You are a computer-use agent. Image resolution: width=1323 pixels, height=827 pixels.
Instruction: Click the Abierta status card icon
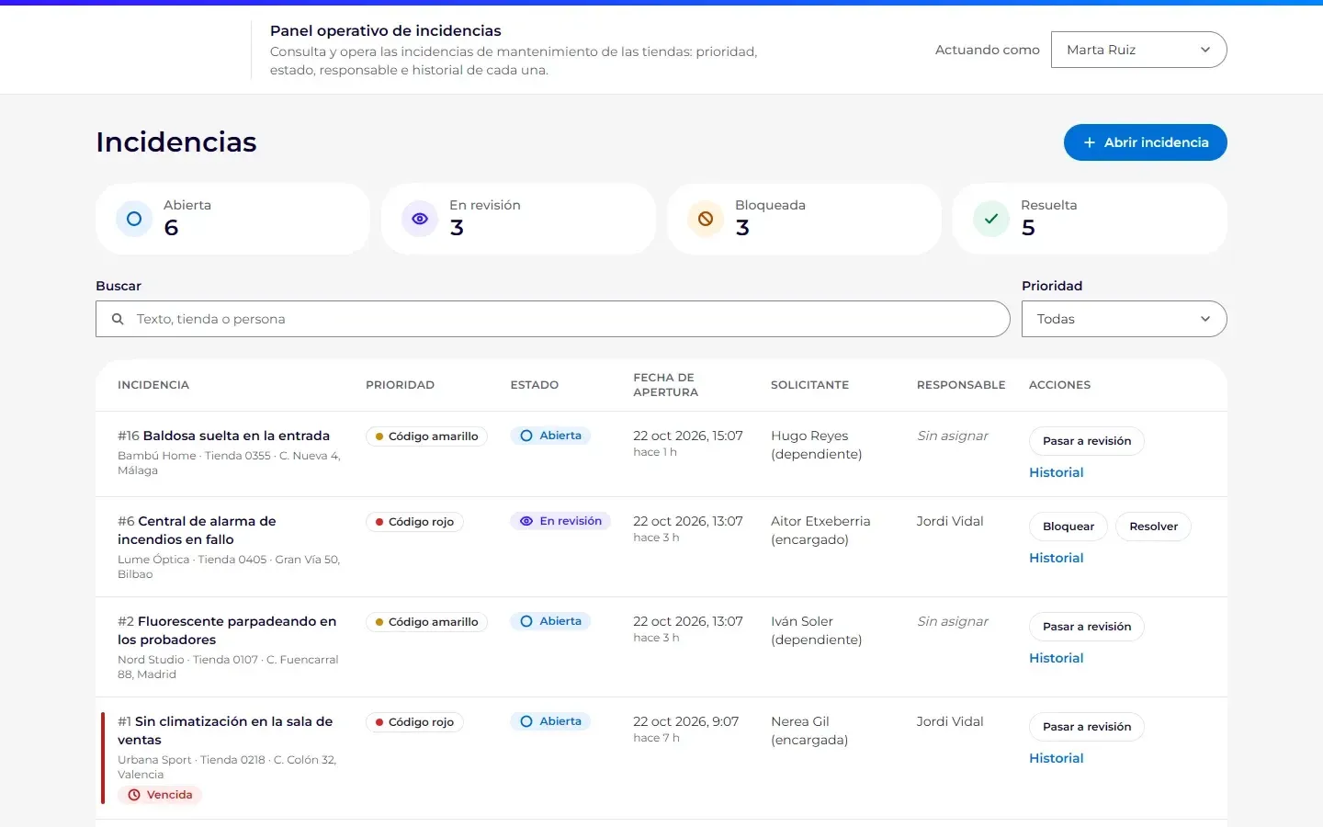134,219
